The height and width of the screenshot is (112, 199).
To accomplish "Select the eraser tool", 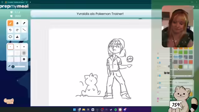I will tap(17, 23).
